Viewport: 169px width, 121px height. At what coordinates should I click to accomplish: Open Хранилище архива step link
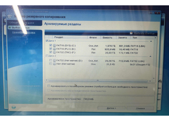24,32
